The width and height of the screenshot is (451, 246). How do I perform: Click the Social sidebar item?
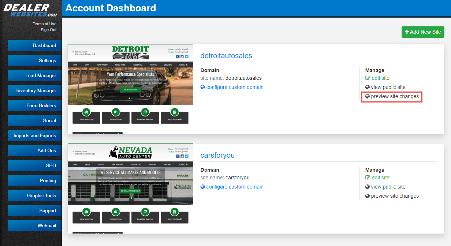(x=35, y=121)
